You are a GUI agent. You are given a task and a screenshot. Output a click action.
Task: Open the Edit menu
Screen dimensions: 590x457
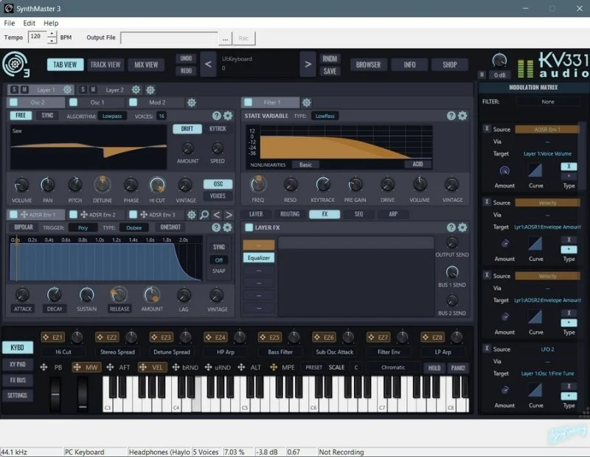29,23
